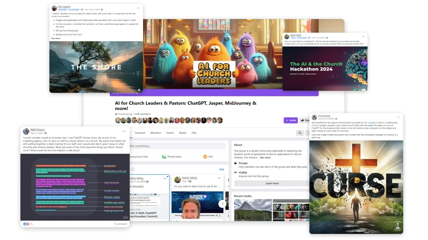Click the 'Goal to be achieved' diagram label
The image size is (428, 240).
click(113, 207)
